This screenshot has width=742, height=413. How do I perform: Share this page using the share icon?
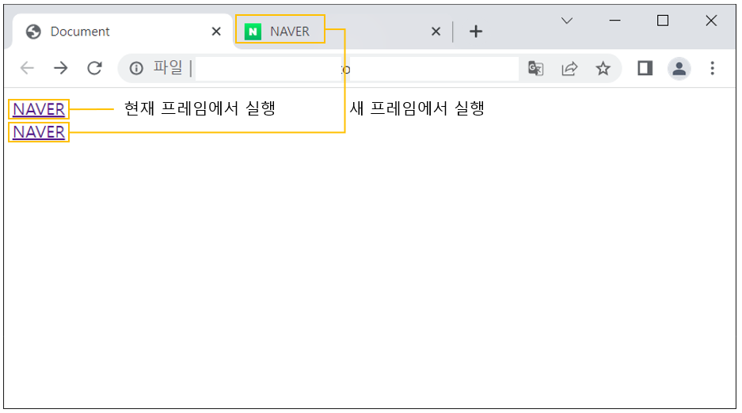click(x=569, y=69)
